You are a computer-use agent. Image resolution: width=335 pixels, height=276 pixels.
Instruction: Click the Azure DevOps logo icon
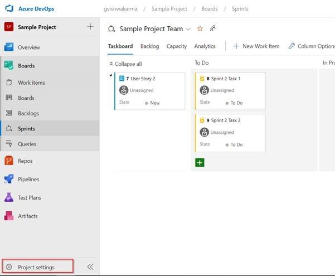tap(9, 8)
